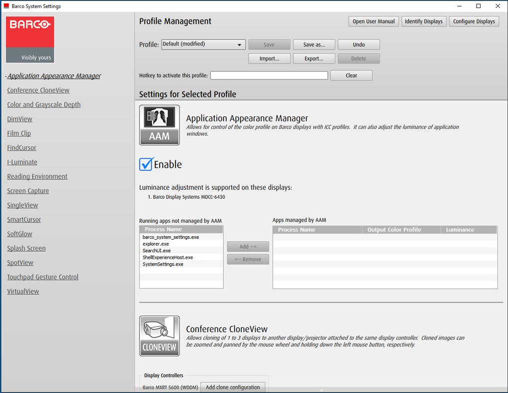Open the Touchpad Gesture Control link
508x393 pixels.
43,277
